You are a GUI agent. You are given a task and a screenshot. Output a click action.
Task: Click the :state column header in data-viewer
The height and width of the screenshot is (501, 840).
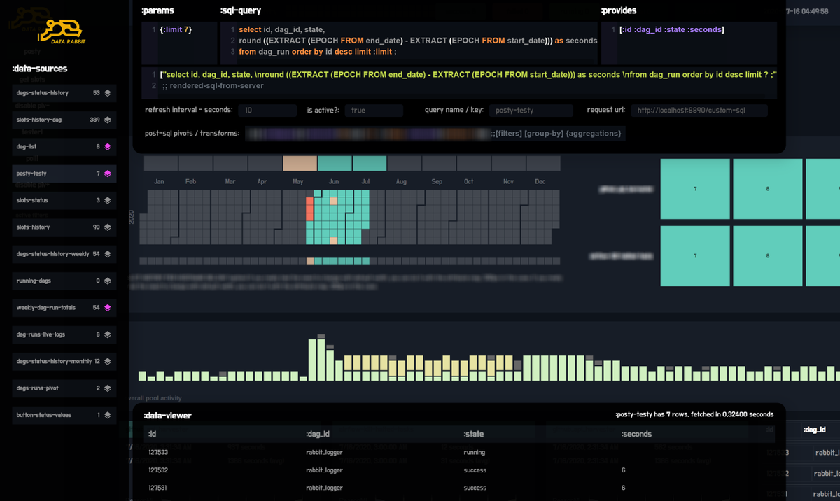(x=474, y=434)
